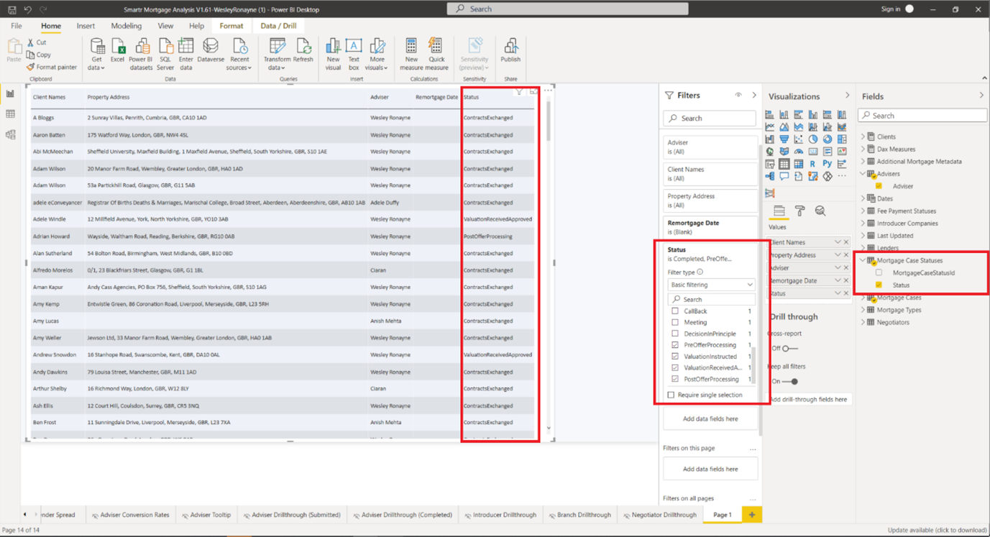
Task: Publish the report
Action: pyautogui.click(x=510, y=50)
